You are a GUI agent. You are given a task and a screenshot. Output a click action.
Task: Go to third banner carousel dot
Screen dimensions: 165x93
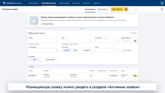click(85, 29)
